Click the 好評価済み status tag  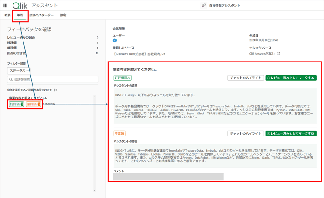pyautogui.click(x=123, y=78)
